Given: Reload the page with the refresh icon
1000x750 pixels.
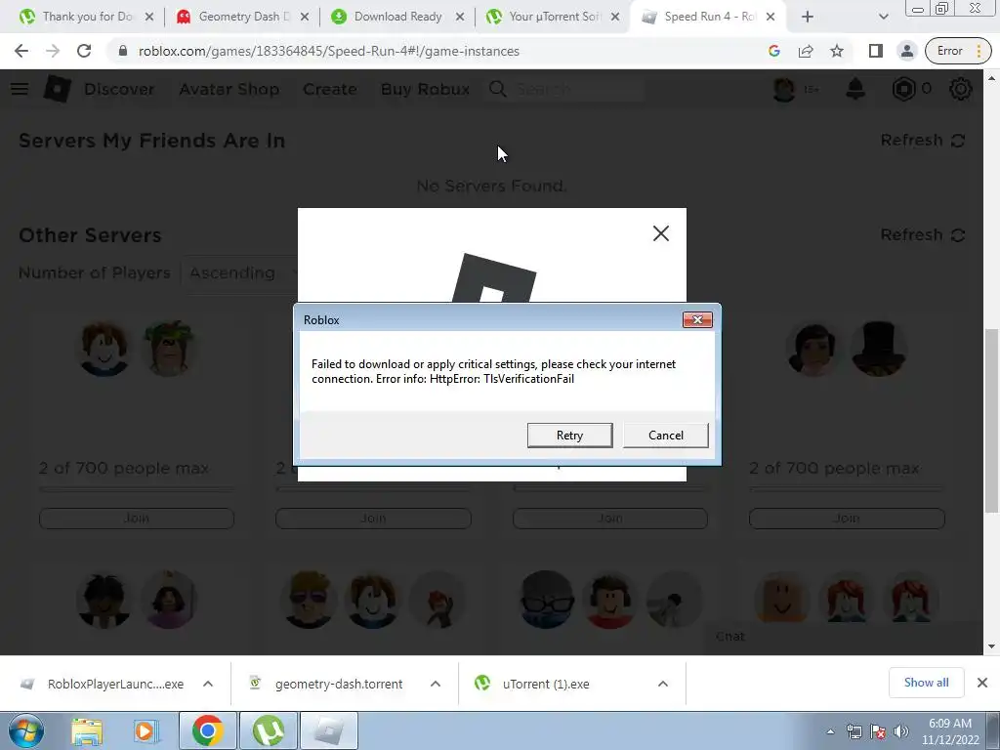Looking at the screenshot, I should [84, 51].
